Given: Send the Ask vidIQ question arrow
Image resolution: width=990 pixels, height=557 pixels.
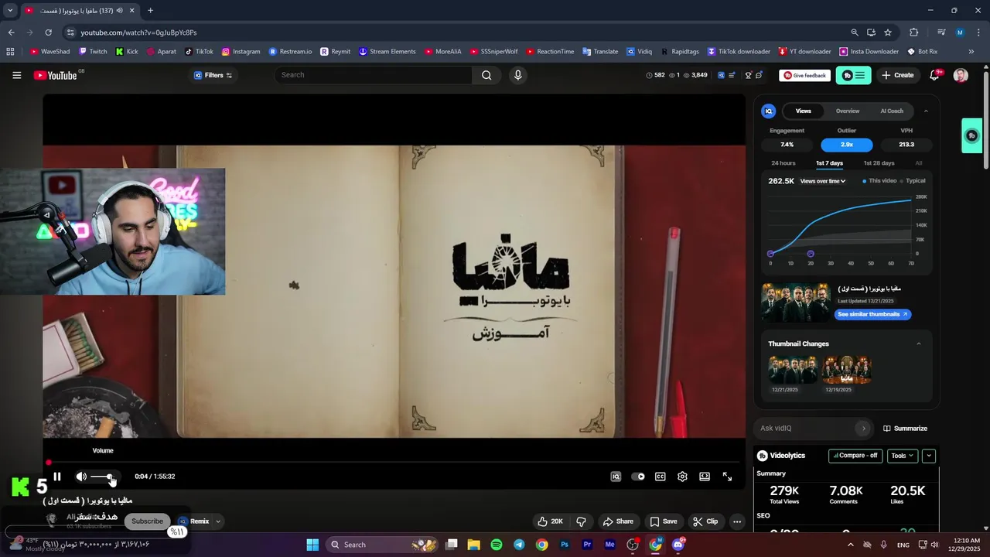Looking at the screenshot, I should (x=863, y=429).
